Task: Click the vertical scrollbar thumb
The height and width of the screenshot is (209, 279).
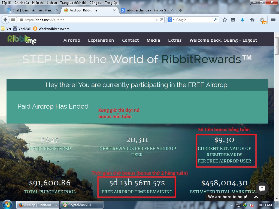Action: (x=277, y=46)
